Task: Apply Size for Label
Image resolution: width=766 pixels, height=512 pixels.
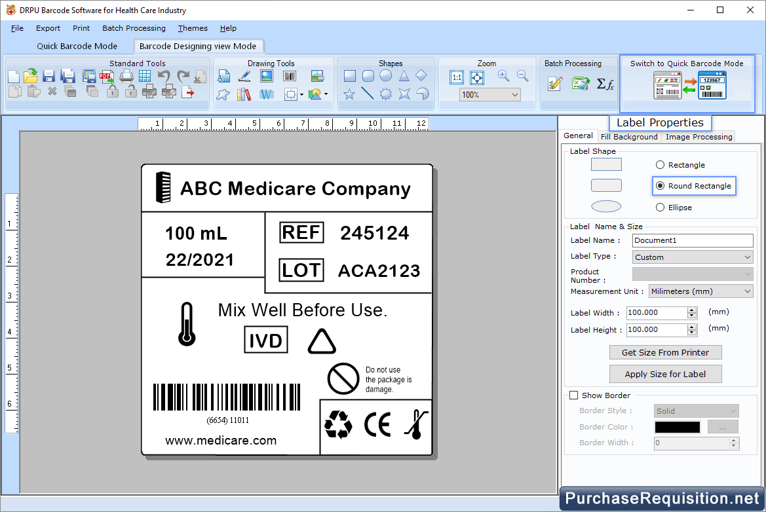Action: (665, 374)
